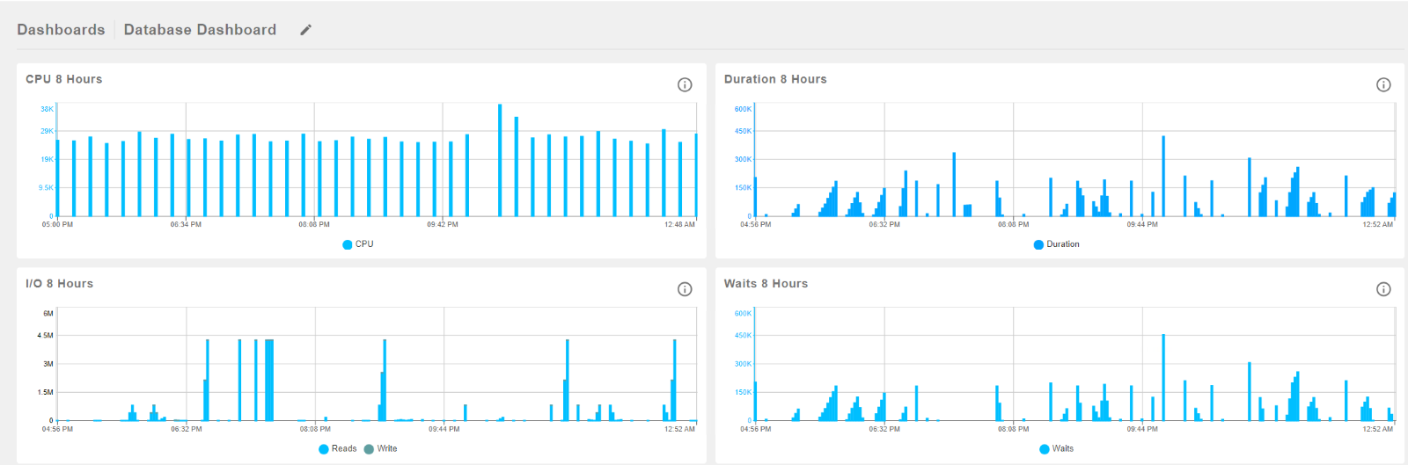Open info icon on I/O 8 Hours panel
The width and height of the screenshot is (1408, 465).
[685, 289]
